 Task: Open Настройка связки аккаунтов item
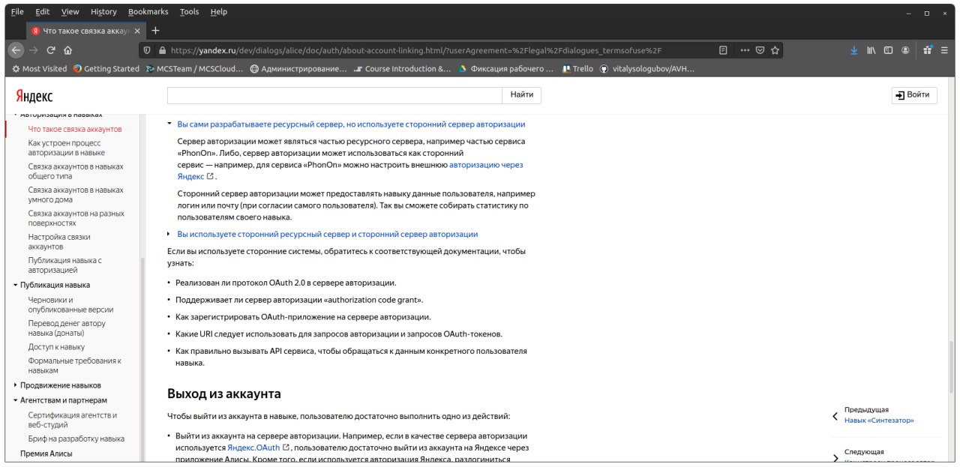pos(59,242)
